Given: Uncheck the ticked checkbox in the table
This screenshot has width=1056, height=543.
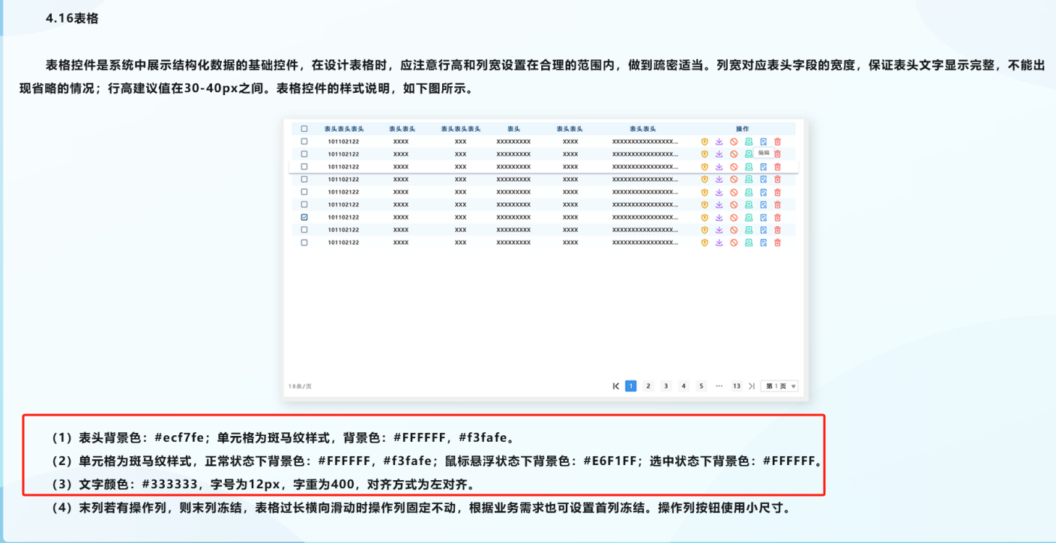Looking at the screenshot, I should pyautogui.click(x=304, y=217).
